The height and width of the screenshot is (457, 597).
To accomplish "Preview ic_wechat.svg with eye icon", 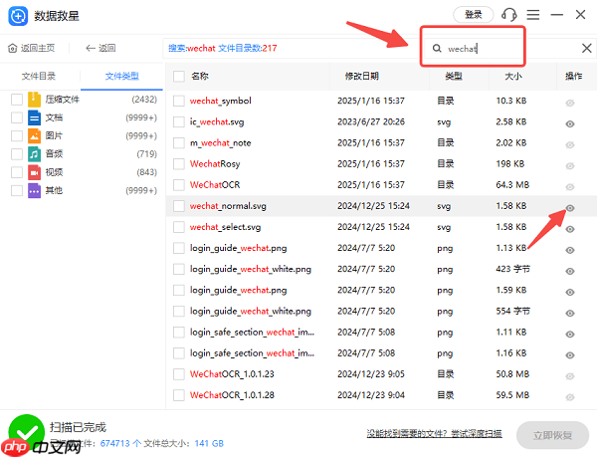I will pyautogui.click(x=570, y=124).
